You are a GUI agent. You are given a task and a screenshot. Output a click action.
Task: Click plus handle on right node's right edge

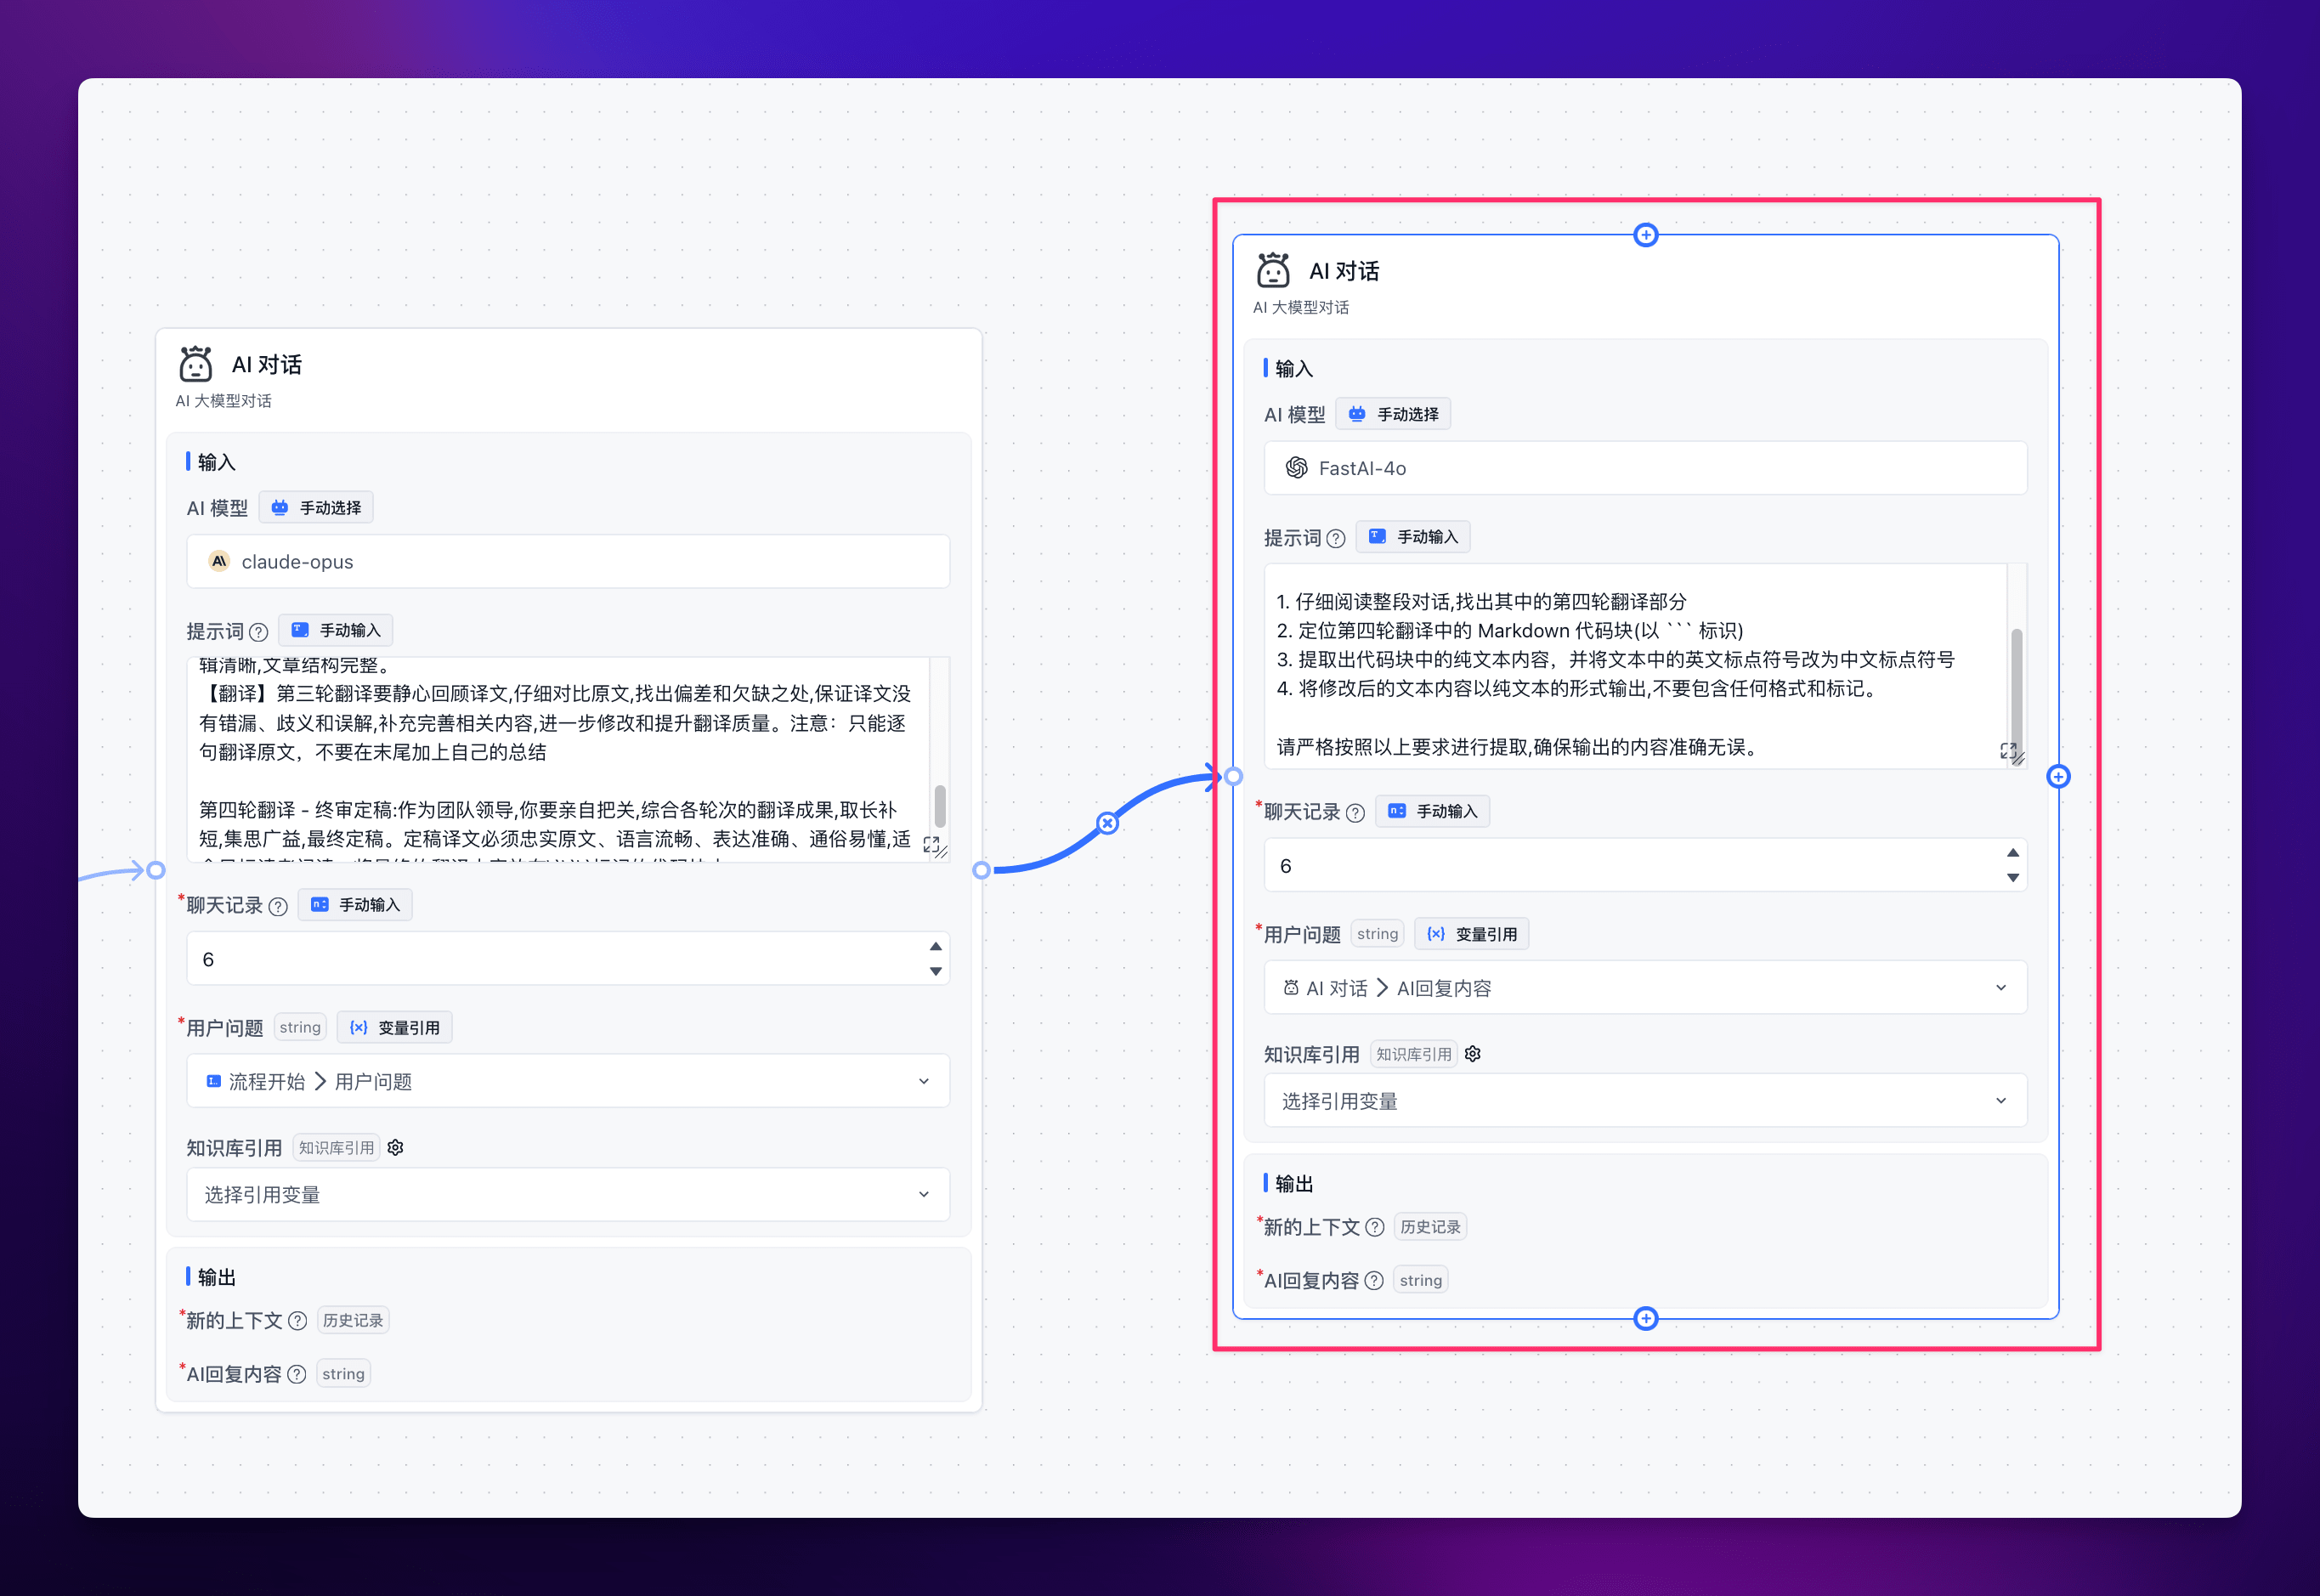click(2058, 776)
